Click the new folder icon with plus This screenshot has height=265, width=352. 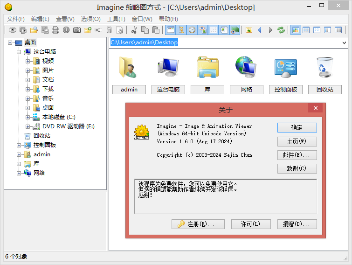(88, 30)
